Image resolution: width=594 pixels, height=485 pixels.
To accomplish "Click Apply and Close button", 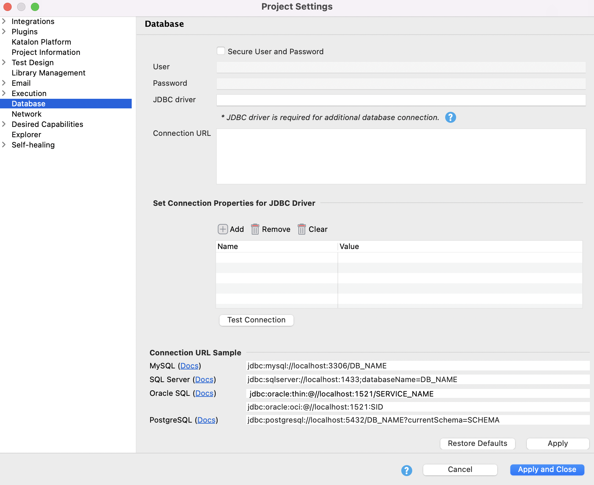I will (x=547, y=470).
